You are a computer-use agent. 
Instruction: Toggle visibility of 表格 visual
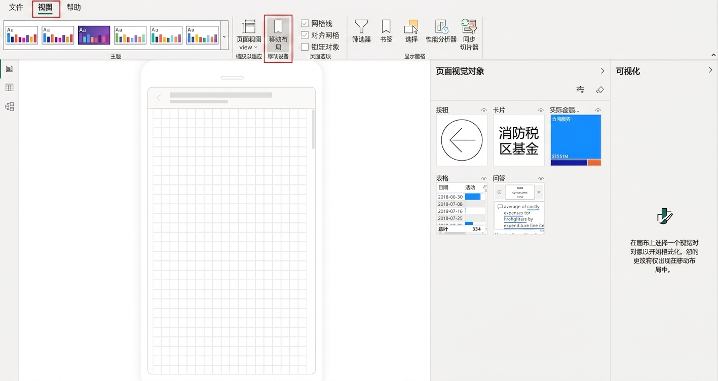point(484,178)
